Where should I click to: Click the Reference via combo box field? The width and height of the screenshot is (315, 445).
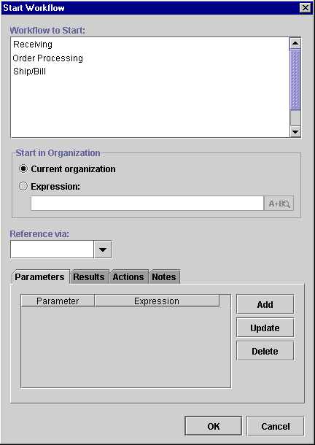click(52, 249)
